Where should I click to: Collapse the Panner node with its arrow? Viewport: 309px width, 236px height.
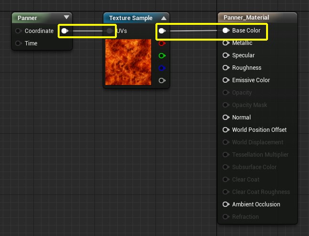click(x=66, y=17)
